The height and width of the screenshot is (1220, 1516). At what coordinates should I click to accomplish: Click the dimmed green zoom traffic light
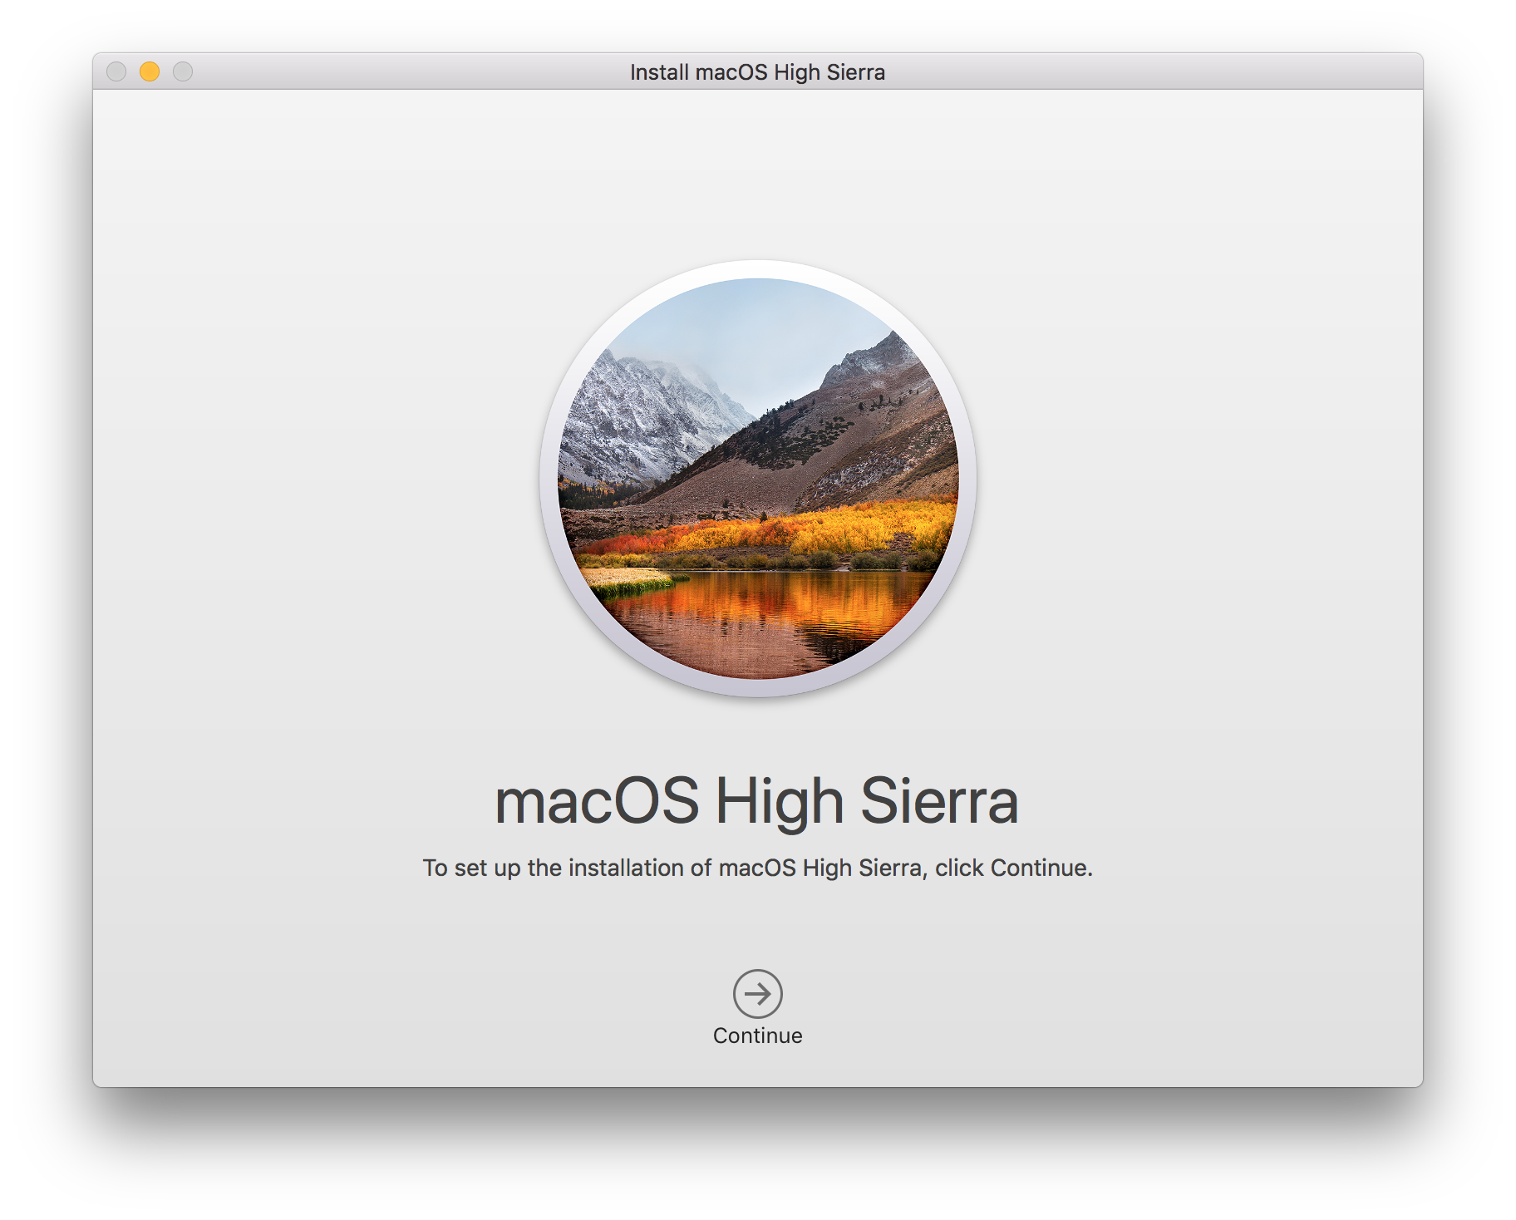(181, 72)
